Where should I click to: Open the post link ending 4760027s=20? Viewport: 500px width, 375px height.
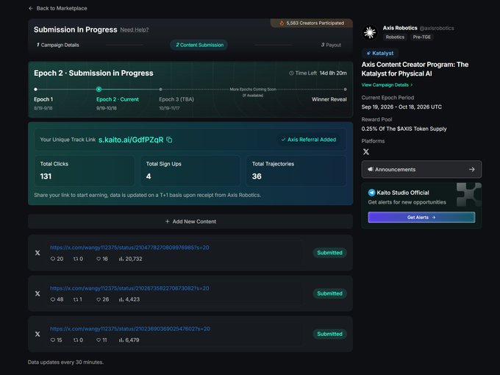(x=130, y=329)
